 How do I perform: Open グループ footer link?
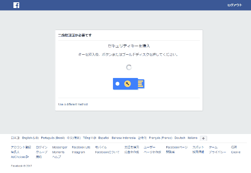tap(42, 152)
